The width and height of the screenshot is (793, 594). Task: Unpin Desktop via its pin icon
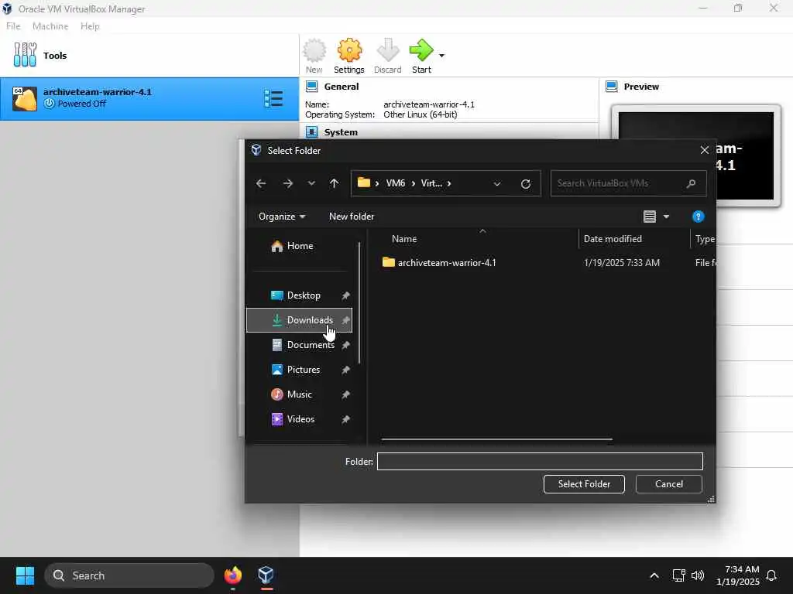tap(345, 295)
